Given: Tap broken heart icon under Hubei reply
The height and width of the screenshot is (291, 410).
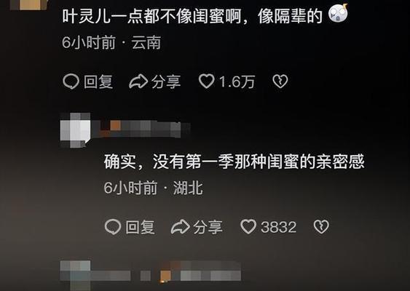Looking at the screenshot, I should (x=321, y=226).
